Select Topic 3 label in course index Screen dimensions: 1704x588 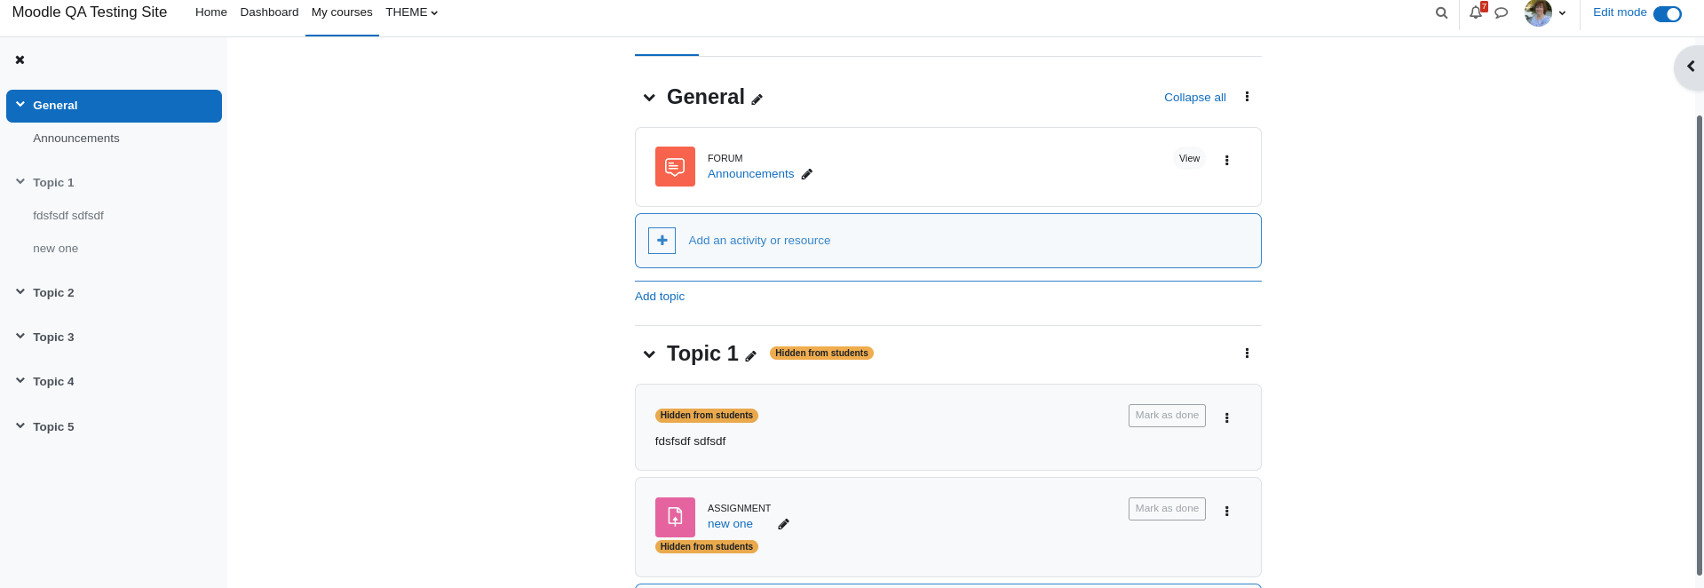53,338
